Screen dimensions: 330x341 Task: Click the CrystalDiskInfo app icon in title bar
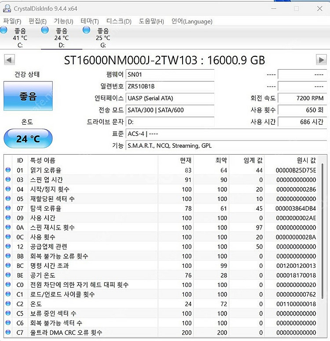tap(7, 8)
